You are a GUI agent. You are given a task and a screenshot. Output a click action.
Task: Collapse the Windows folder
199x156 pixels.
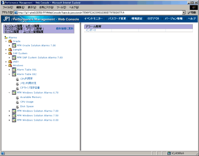pyautogui.click(x=6, y=66)
